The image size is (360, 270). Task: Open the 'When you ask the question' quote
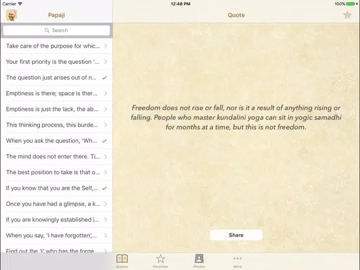click(x=57, y=141)
